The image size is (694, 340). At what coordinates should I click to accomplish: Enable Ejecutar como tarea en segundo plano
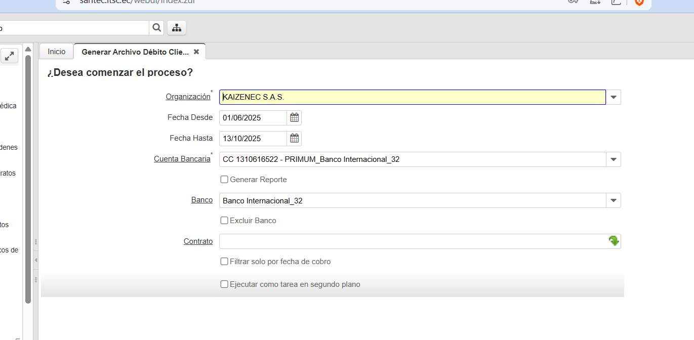pyautogui.click(x=224, y=284)
